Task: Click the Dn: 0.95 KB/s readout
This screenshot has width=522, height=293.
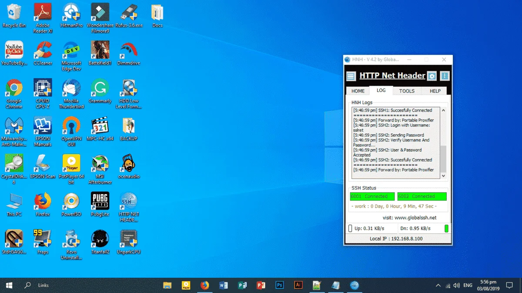Action: point(415,228)
